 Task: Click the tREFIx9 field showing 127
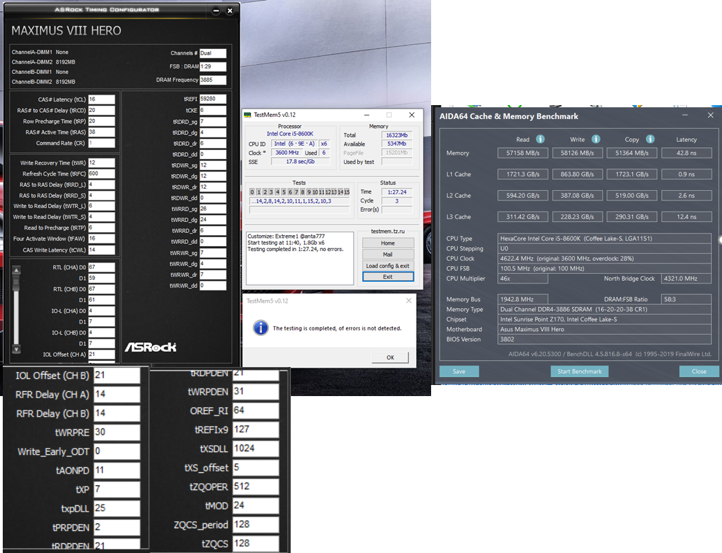click(x=256, y=429)
